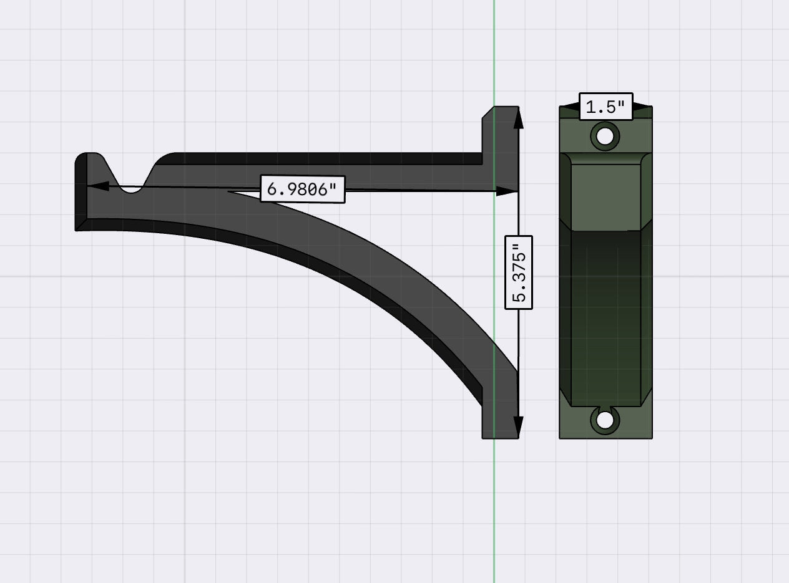Click the 5.375" vertical dimension label
This screenshot has width=789, height=583.
pyautogui.click(x=519, y=272)
